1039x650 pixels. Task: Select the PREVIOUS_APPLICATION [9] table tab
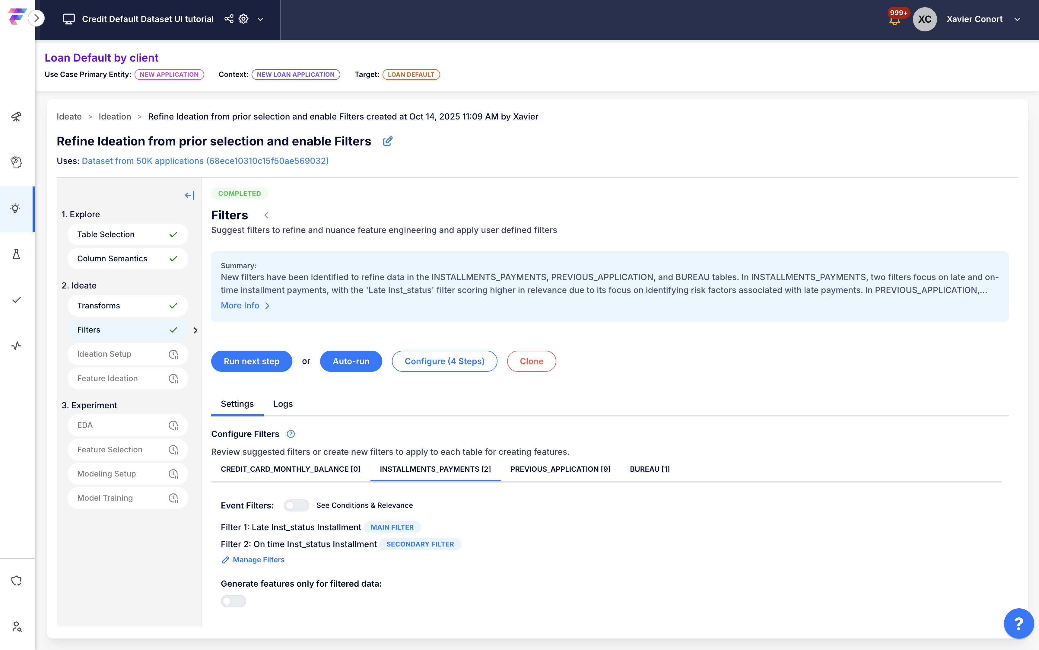(x=560, y=469)
